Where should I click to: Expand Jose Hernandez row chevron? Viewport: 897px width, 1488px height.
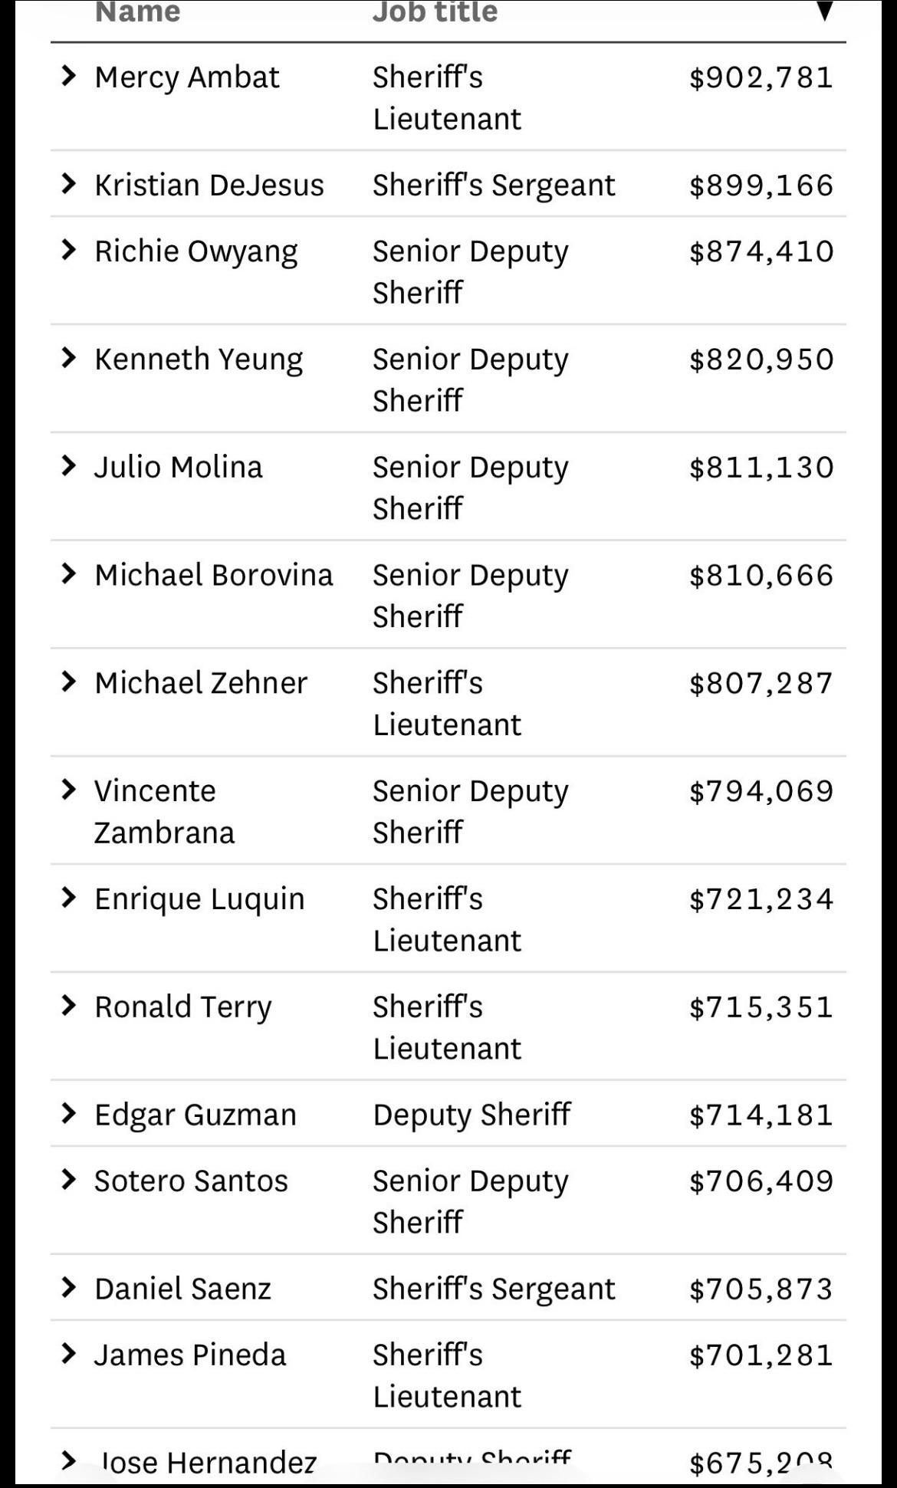(x=69, y=1461)
